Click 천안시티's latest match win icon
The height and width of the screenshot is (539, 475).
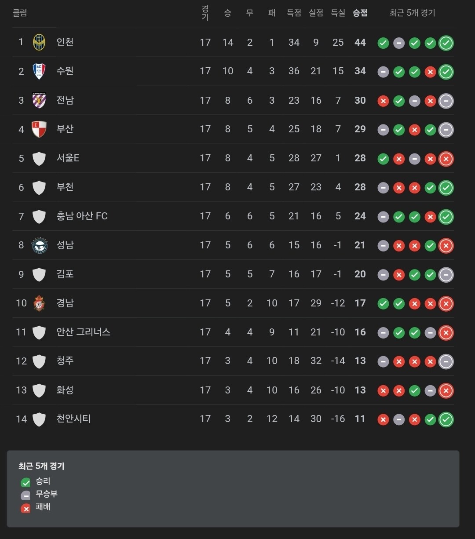(x=446, y=419)
